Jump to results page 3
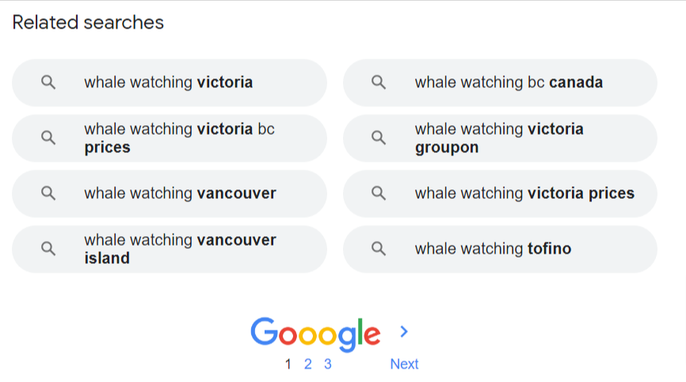686x382 pixels. 328,365
